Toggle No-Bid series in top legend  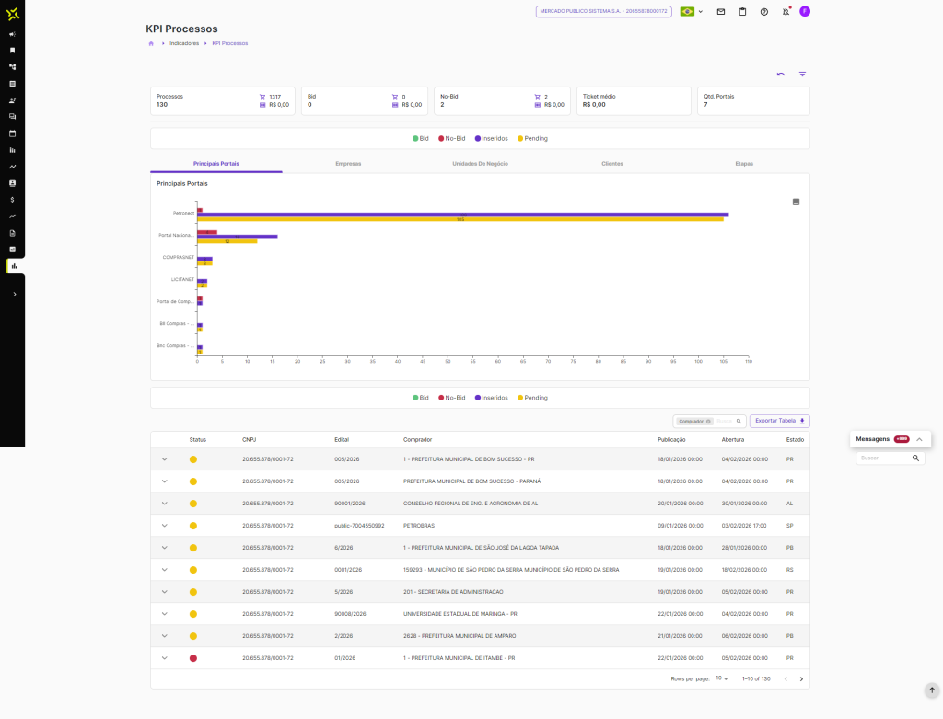[451, 138]
